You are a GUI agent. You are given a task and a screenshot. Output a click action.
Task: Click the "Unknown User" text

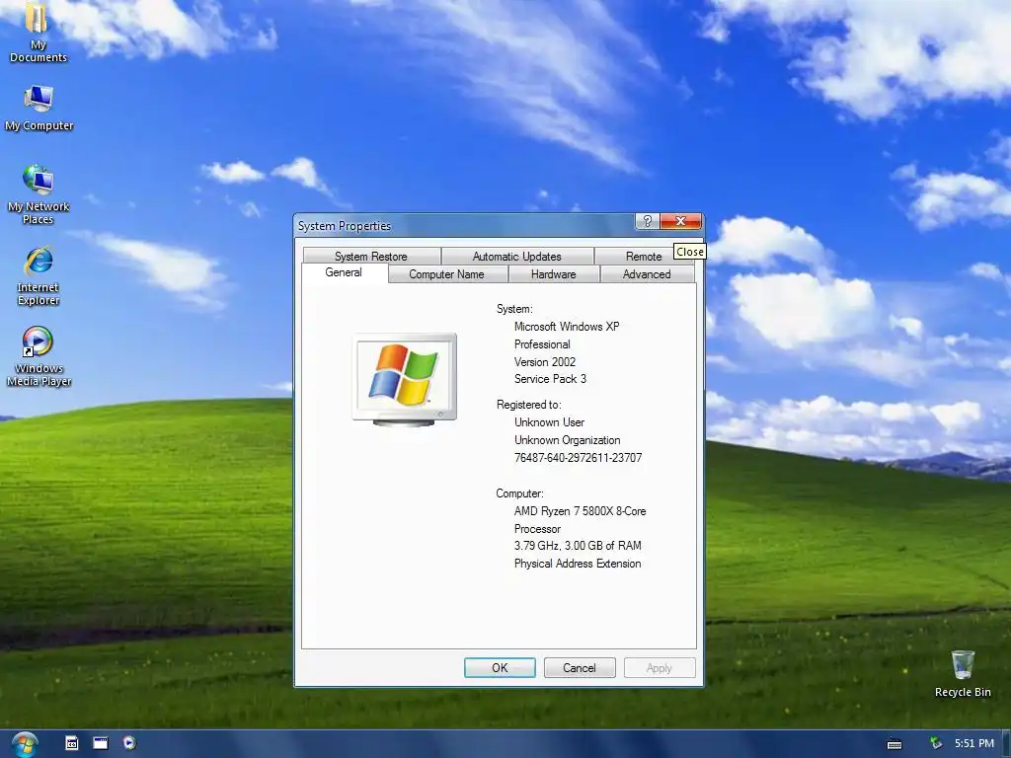click(549, 422)
